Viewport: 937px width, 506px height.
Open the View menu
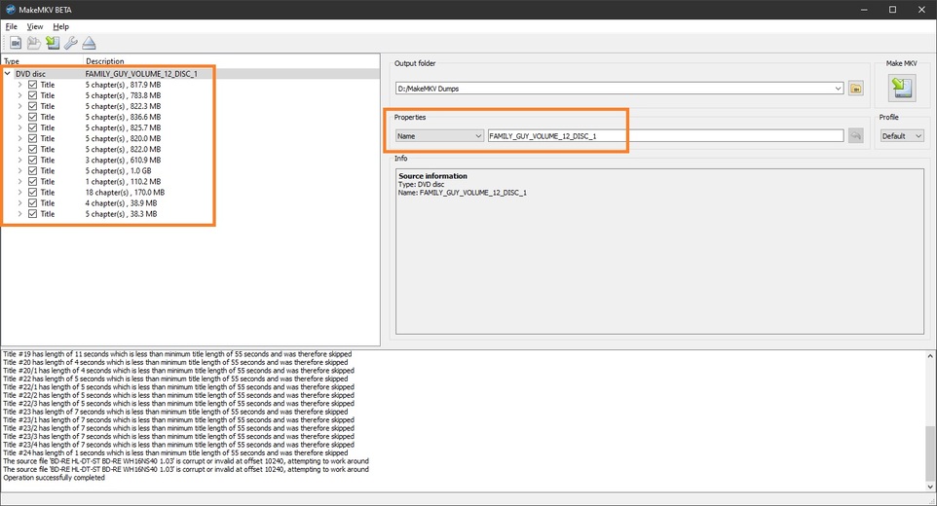(x=35, y=26)
